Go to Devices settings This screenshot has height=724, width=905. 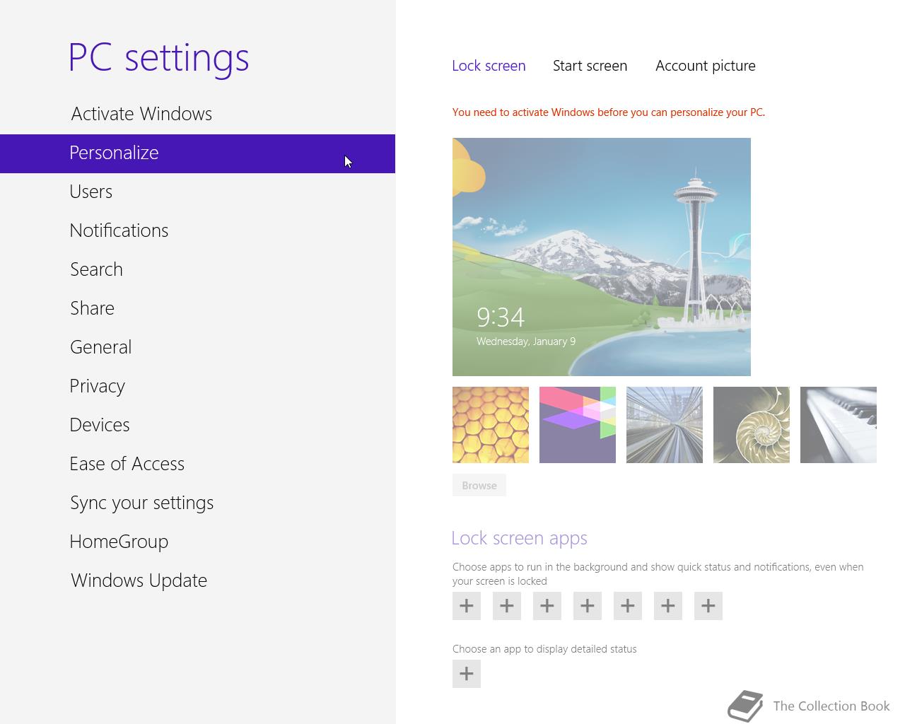[197, 425]
